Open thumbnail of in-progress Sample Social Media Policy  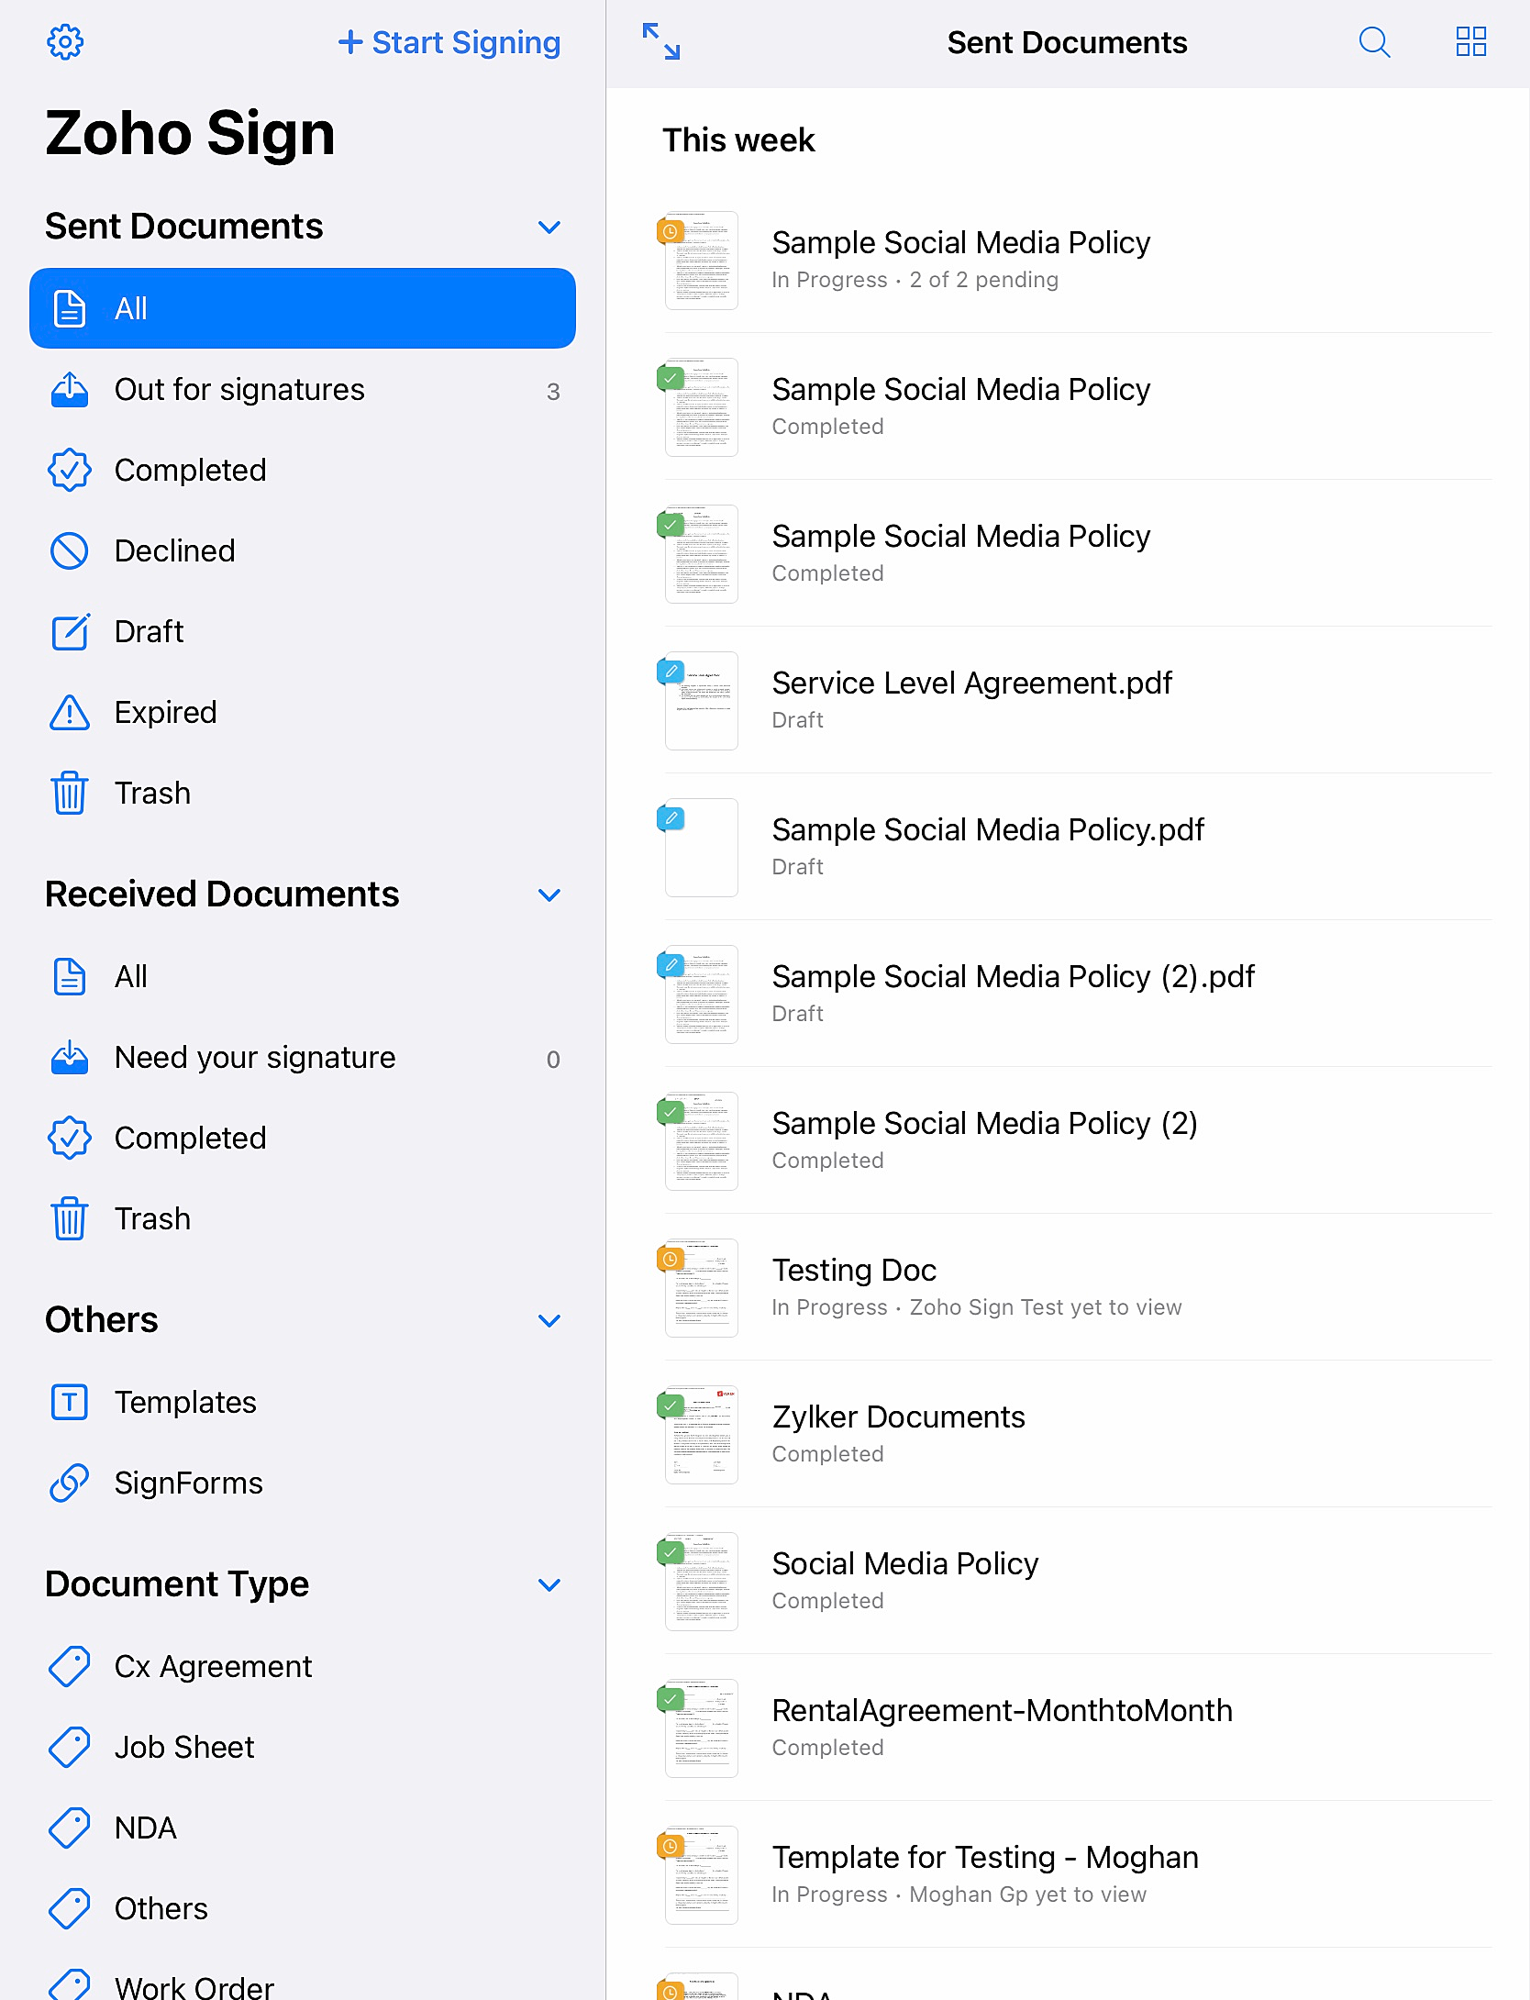pos(701,261)
